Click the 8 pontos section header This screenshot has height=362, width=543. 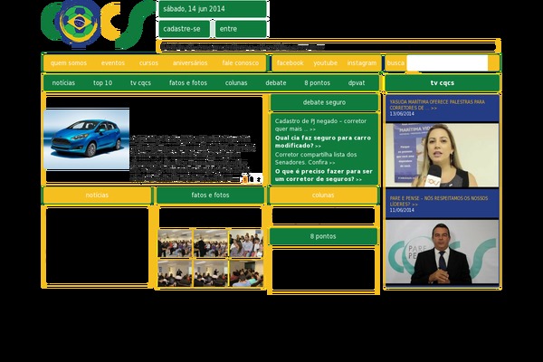pos(323,236)
